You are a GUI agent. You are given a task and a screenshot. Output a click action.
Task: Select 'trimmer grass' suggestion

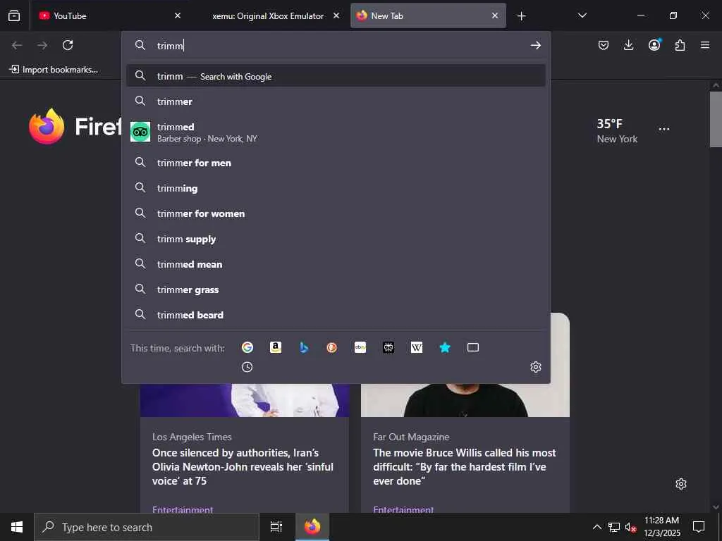(x=336, y=289)
